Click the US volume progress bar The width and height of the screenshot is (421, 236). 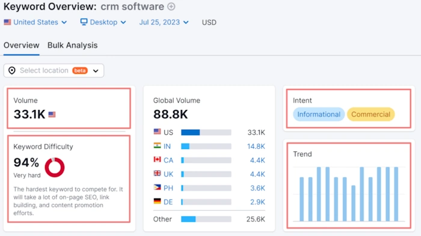coord(206,133)
